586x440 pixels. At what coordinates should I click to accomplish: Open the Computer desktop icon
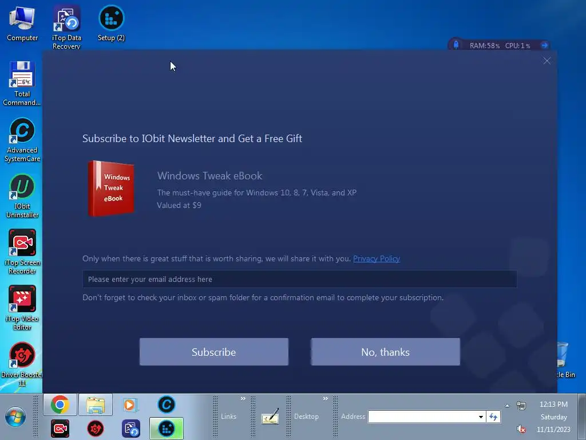coord(22,24)
